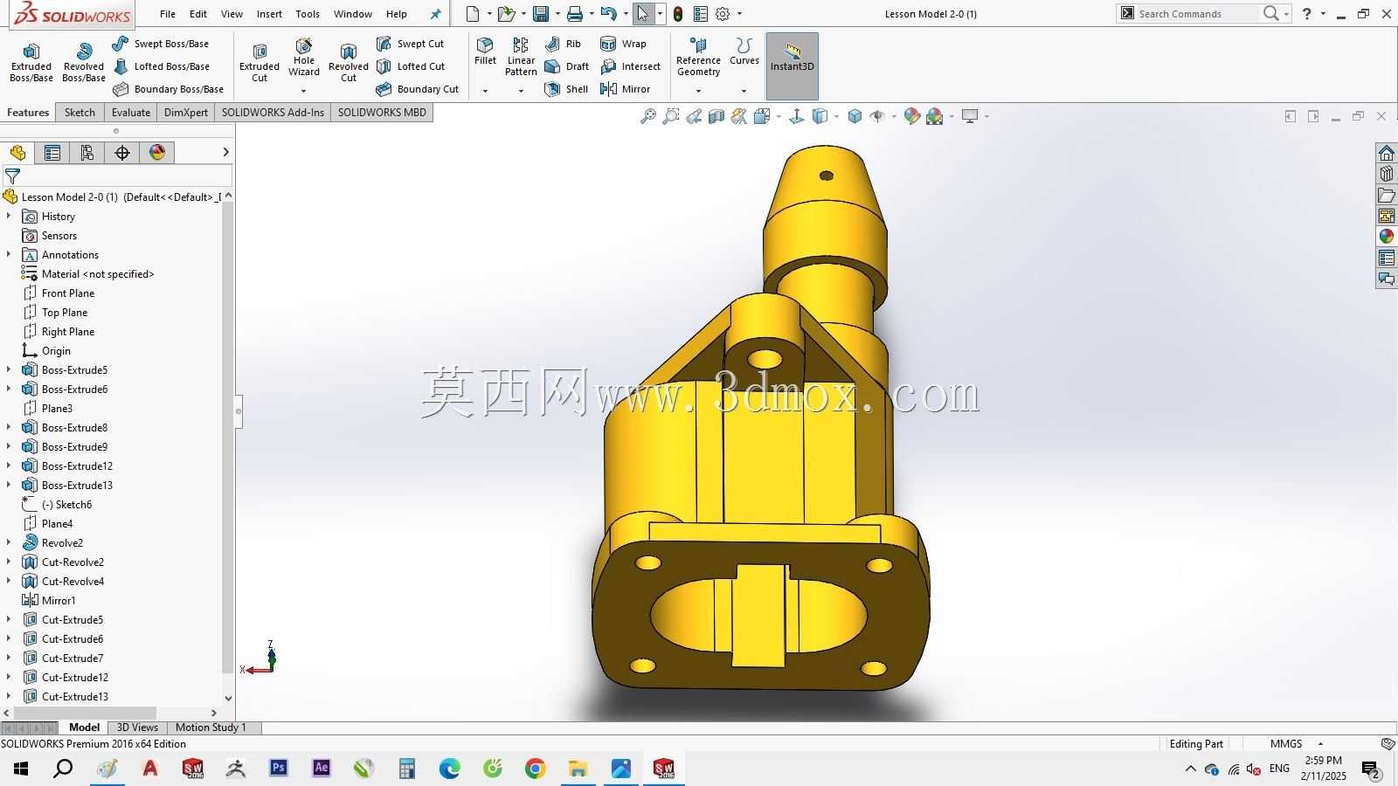Open the DisplayManager panel tab

tap(157, 153)
